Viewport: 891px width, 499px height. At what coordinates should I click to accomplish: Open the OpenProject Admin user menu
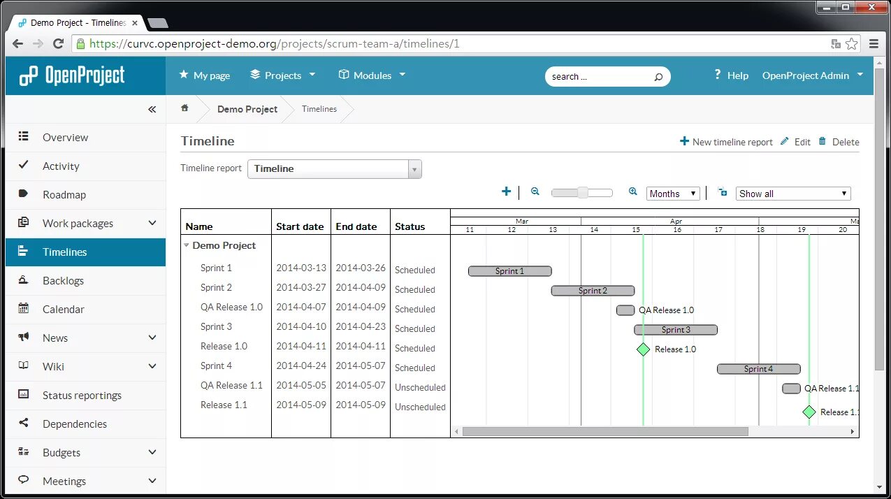[x=813, y=75]
